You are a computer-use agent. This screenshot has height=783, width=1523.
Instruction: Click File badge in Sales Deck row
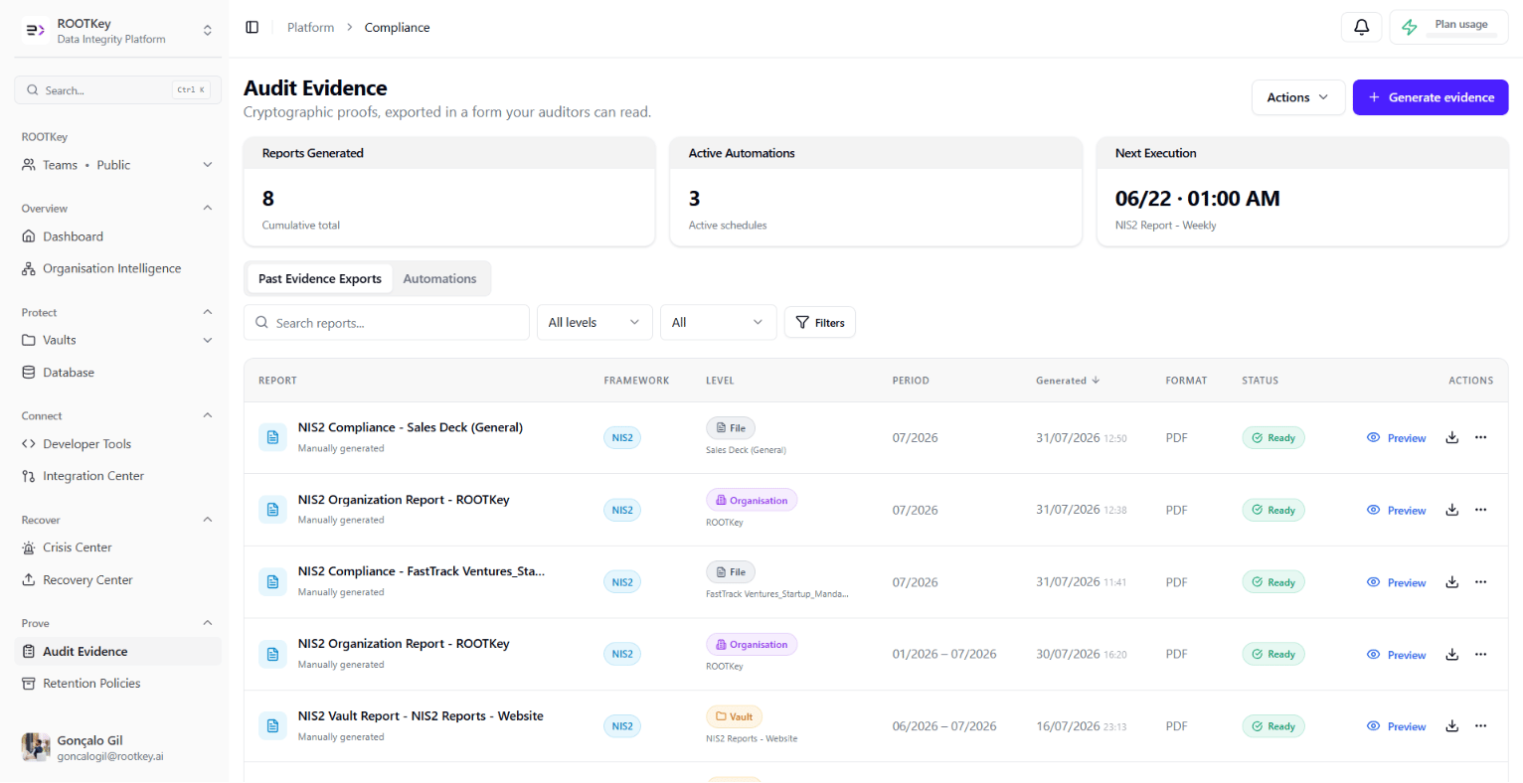click(x=731, y=428)
